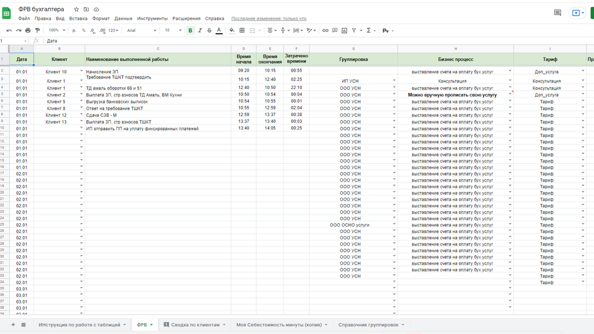The width and height of the screenshot is (594, 334).
Task: Open the zoom level dropdown
Action: (57, 31)
